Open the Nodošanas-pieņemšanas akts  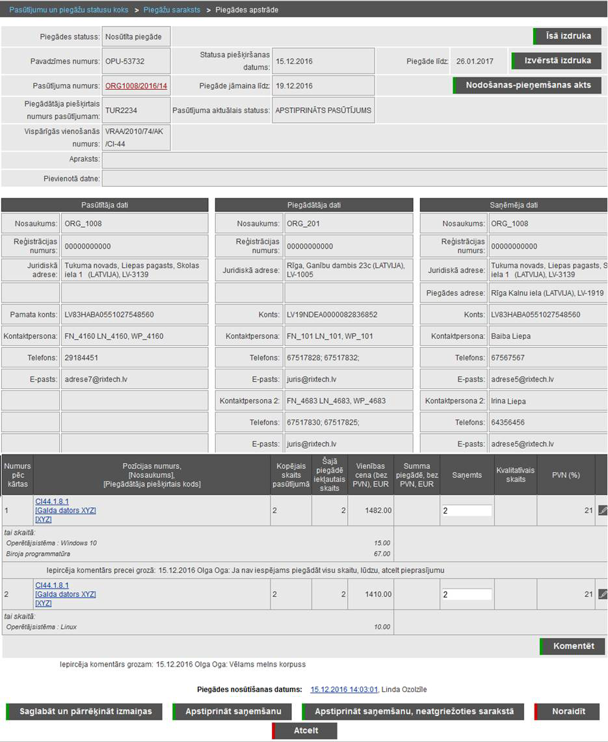527,85
